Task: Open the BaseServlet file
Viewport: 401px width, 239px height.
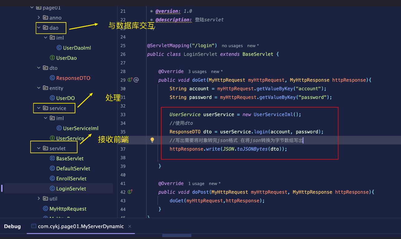Action: [70, 158]
